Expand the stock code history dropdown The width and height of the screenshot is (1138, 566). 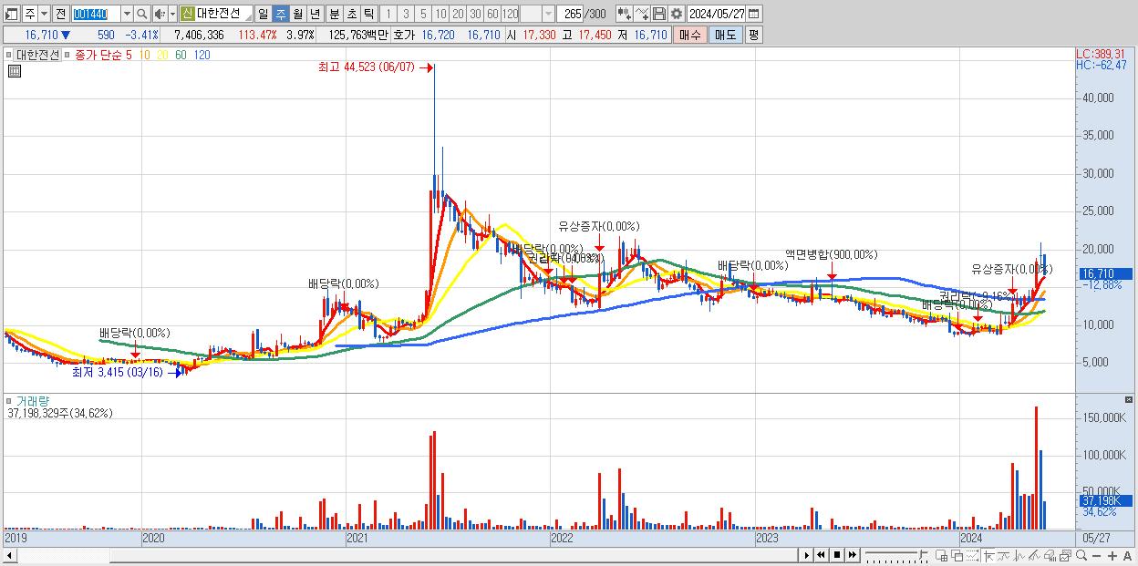click(x=127, y=14)
